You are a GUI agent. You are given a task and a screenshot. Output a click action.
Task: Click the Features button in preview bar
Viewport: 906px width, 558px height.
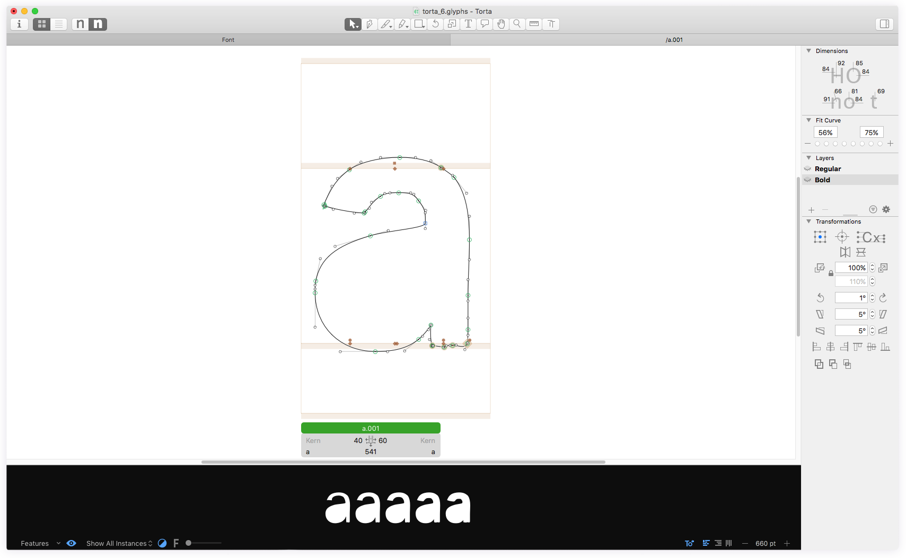pyautogui.click(x=35, y=543)
